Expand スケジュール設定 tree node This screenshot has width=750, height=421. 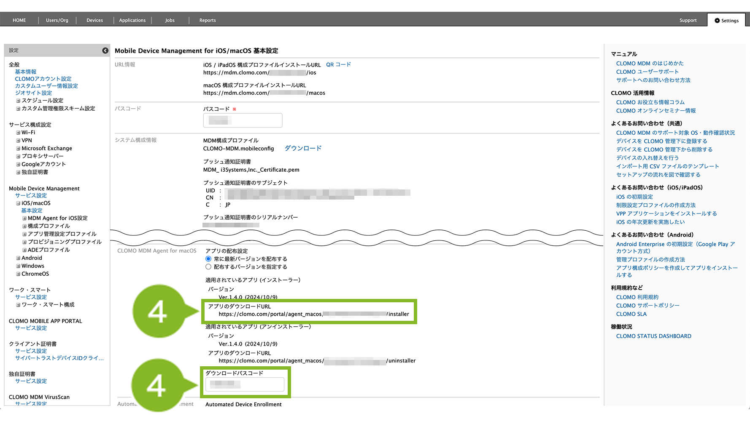click(18, 101)
